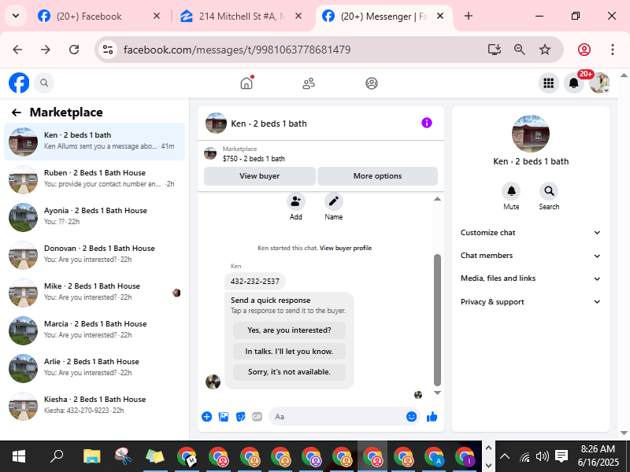Open File Explorer from taskbar
This screenshot has width=630, height=472.
[91, 456]
